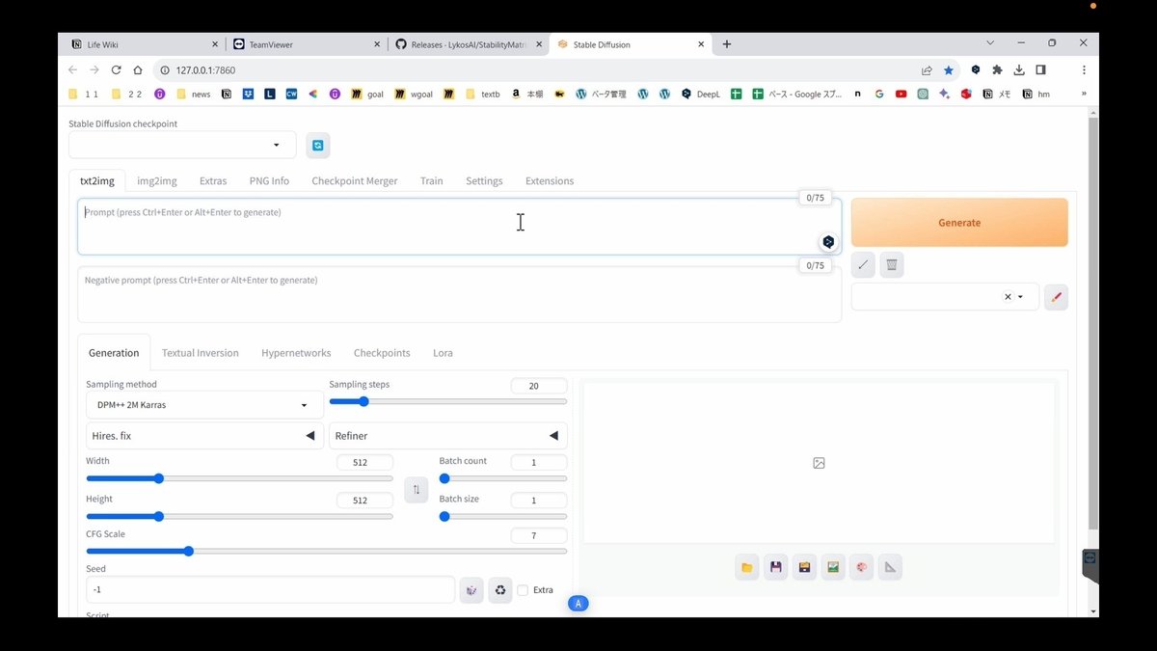Select the Textual Inversion sub-tab
Viewport: 1157px width, 651px height.
201,353
